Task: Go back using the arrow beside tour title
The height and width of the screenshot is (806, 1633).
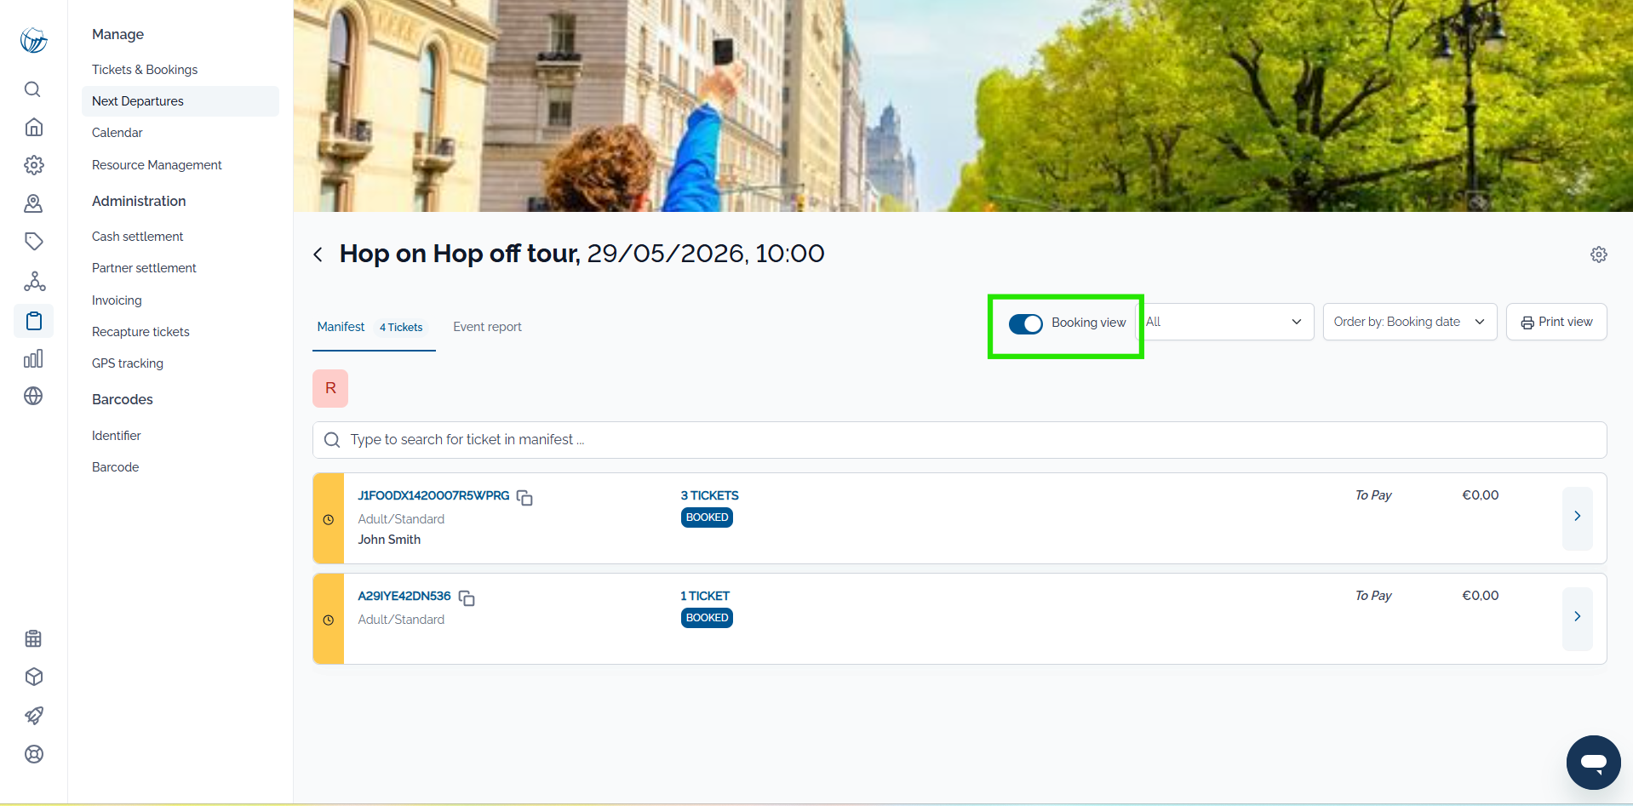Action: [318, 254]
